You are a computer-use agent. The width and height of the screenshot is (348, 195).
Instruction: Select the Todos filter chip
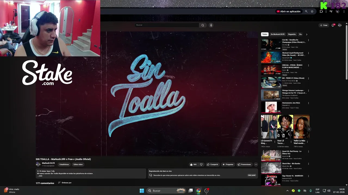(x=265, y=34)
